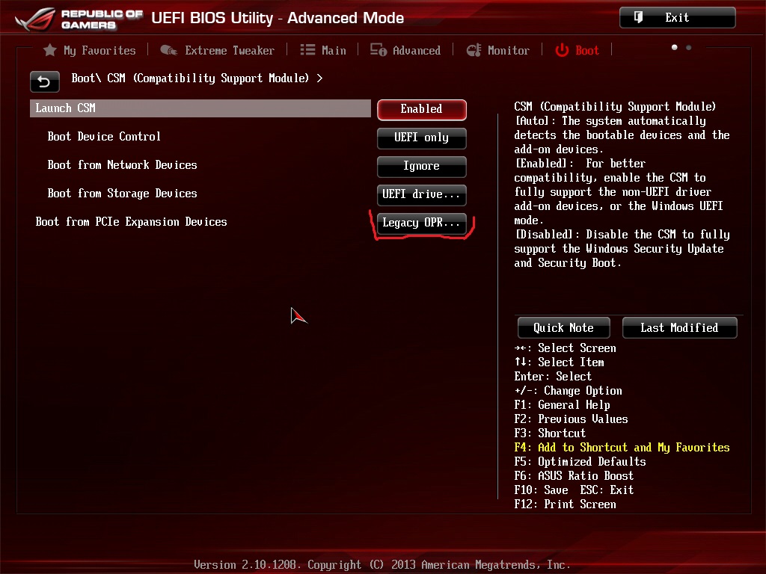Show Last Modified settings
The width and height of the screenshot is (766, 574).
(679, 327)
